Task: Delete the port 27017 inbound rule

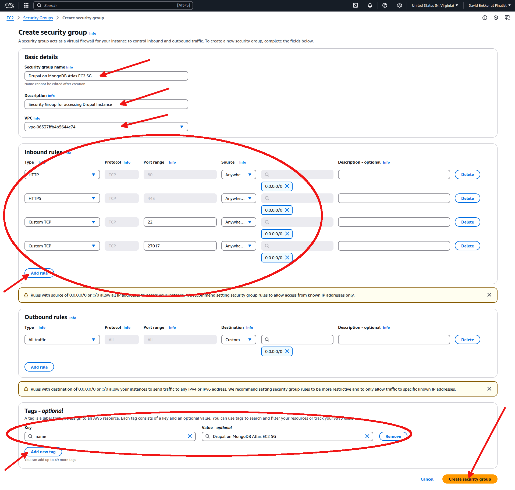Action: click(467, 246)
